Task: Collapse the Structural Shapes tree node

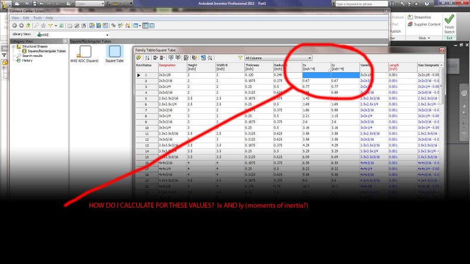Action: point(14,46)
